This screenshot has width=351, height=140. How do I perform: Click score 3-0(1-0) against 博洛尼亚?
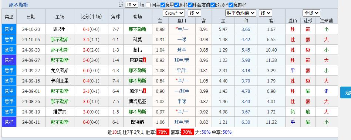point(91,101)
